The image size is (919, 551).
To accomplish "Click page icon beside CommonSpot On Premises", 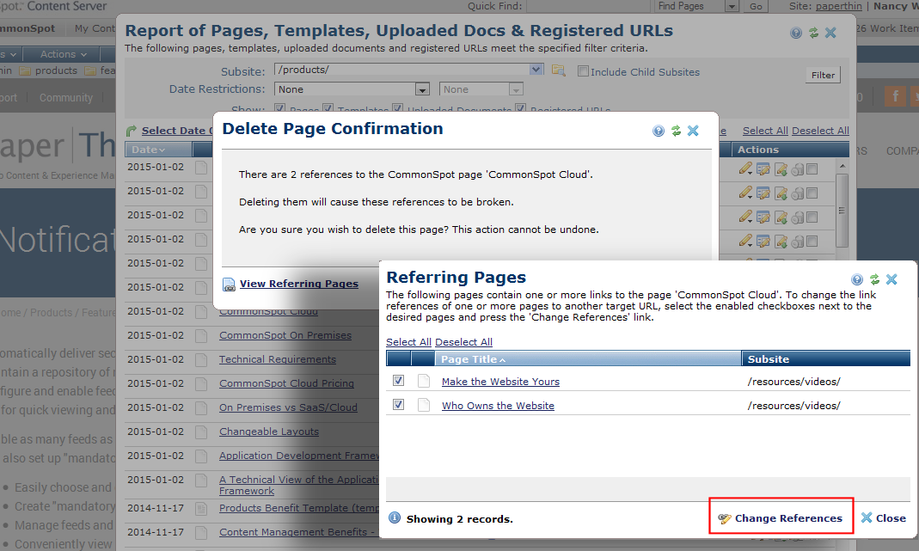I will 201,336.
